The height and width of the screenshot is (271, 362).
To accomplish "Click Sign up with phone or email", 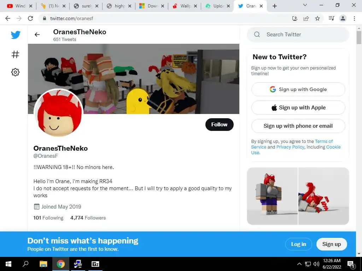I will pos(298,126).
